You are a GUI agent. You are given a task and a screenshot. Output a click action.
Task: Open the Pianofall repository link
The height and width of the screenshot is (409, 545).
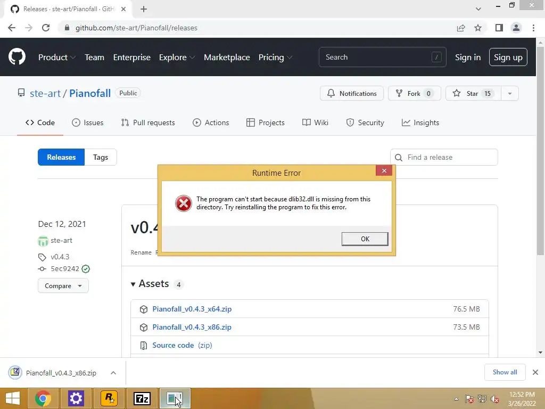[90, 93]
